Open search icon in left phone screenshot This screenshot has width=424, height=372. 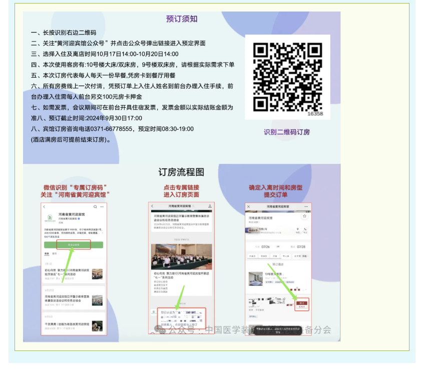point(95,207)
